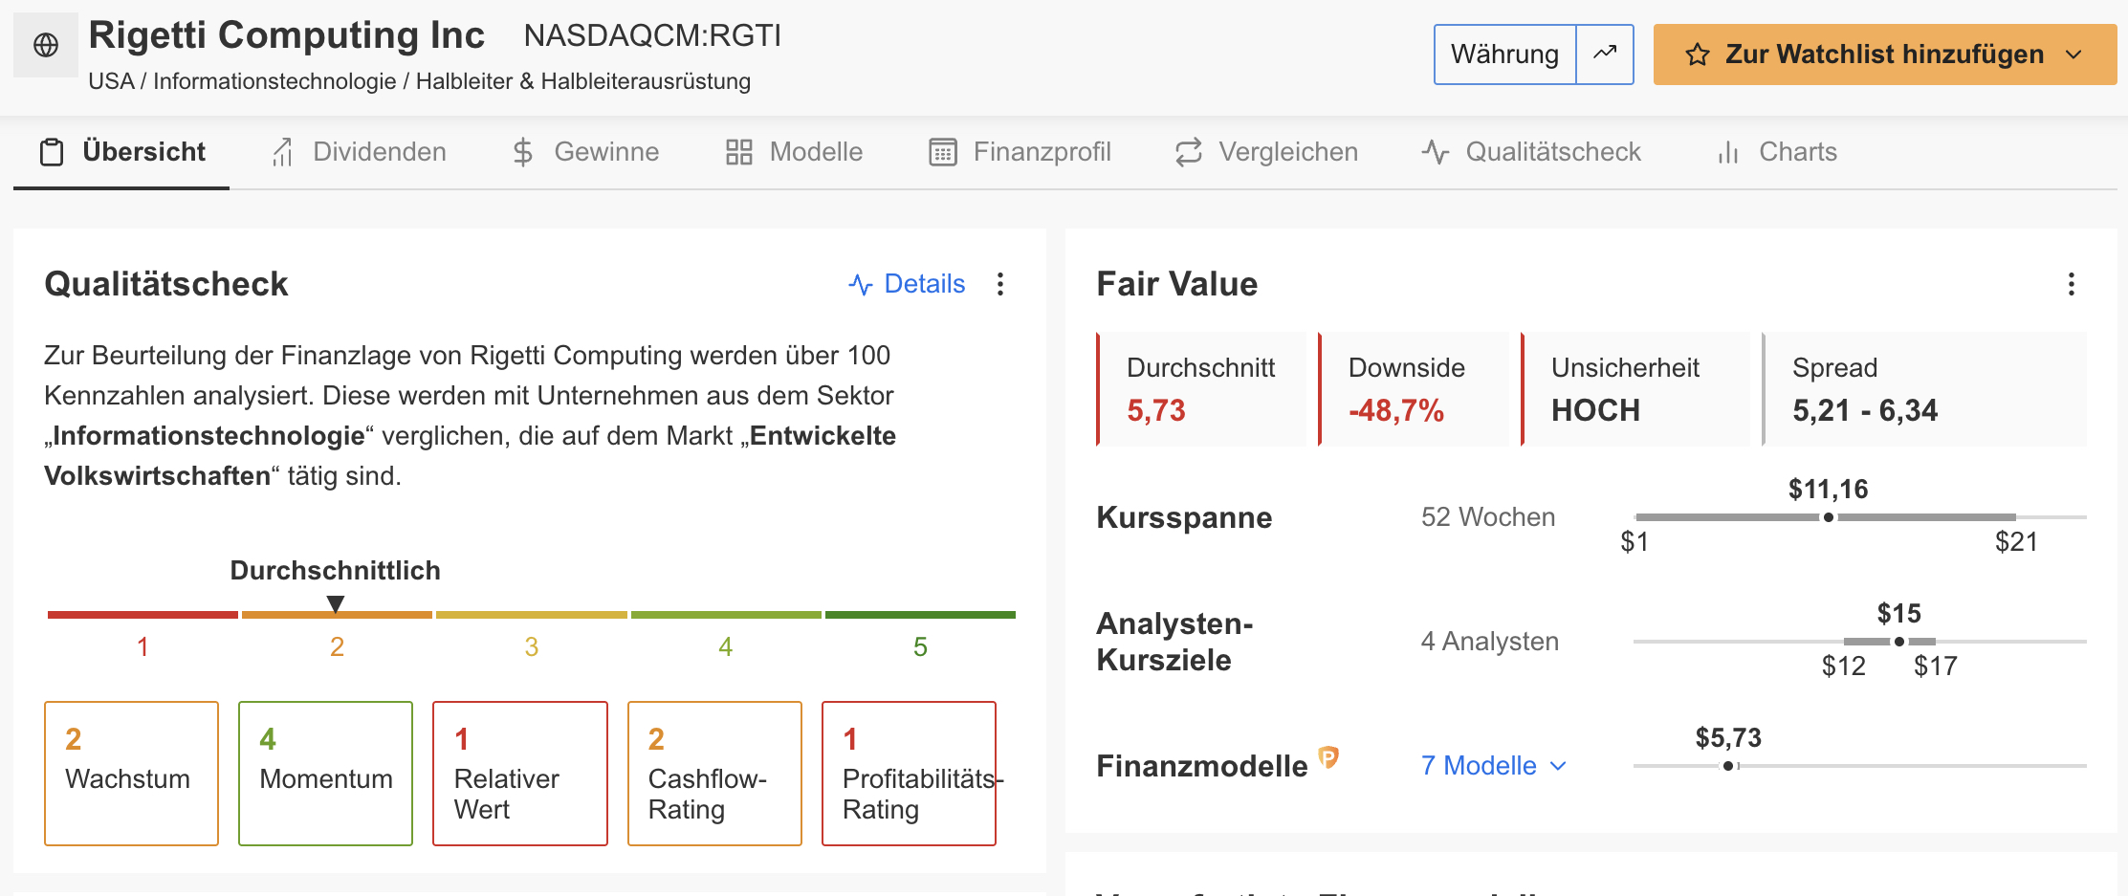
Task: Click the number 1 on the quality scale
Action: (143, 647)
